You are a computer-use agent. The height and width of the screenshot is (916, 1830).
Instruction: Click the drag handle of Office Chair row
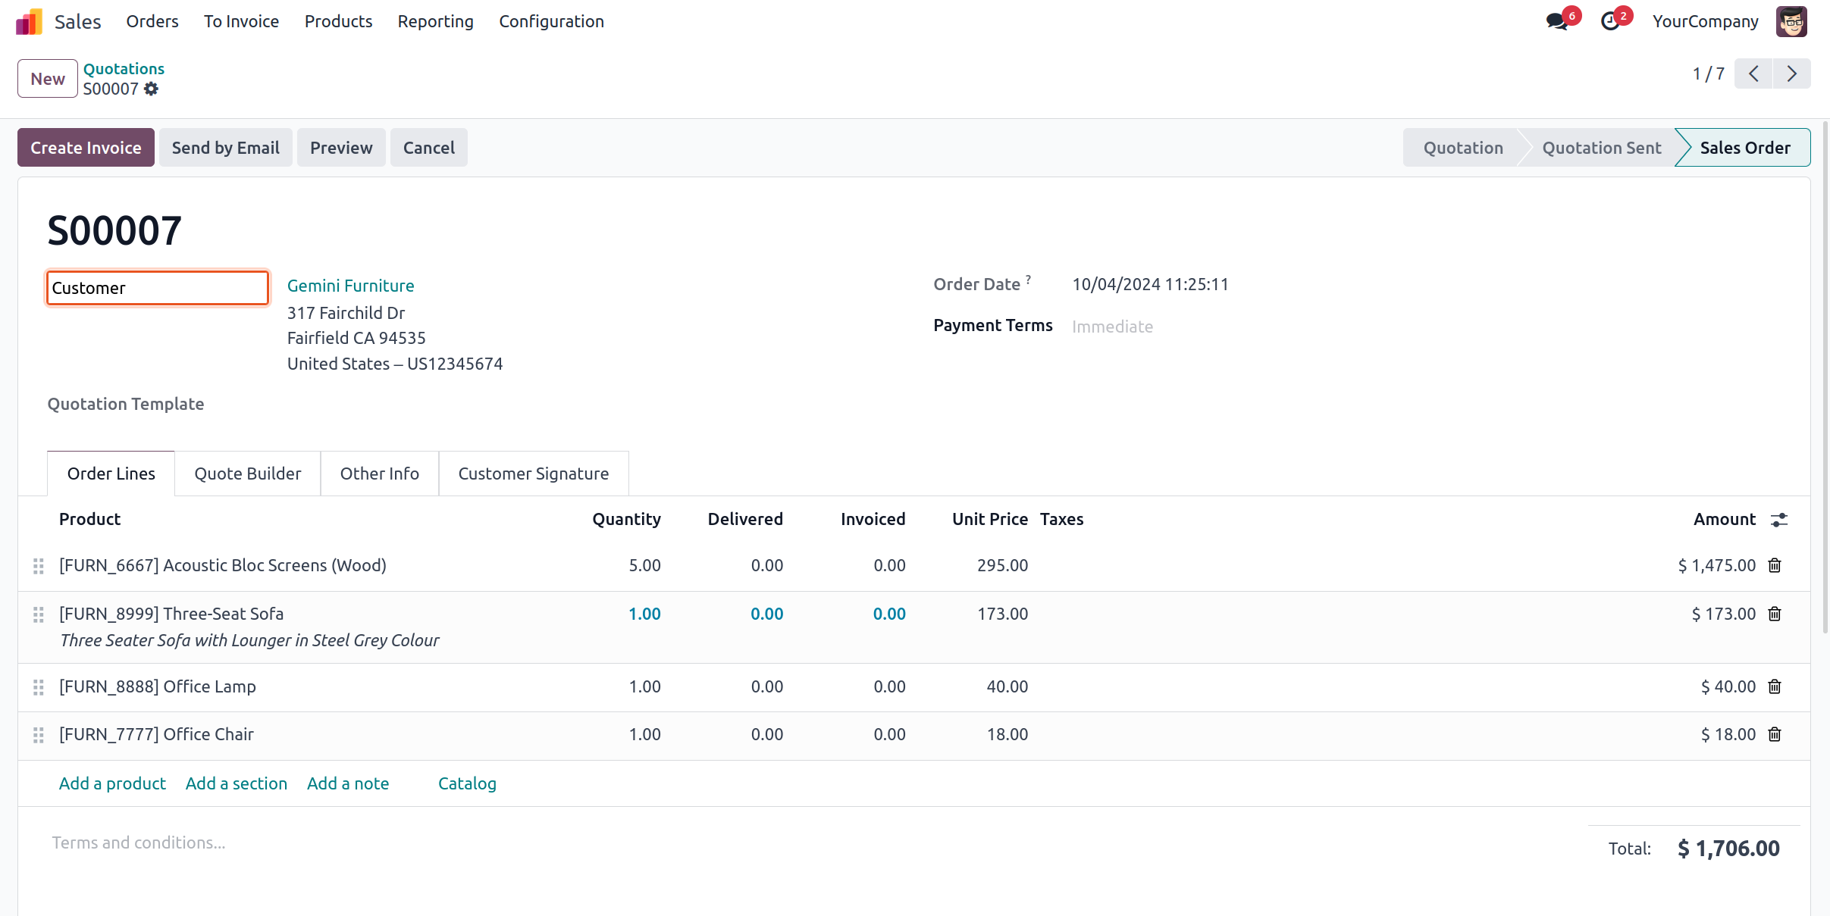coord(39,735)
